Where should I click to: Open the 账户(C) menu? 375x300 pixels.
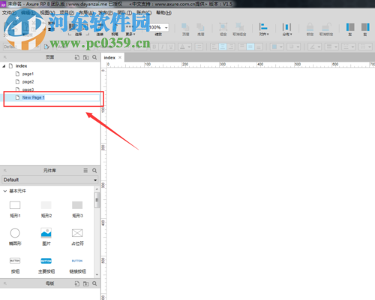pos(144,13)
